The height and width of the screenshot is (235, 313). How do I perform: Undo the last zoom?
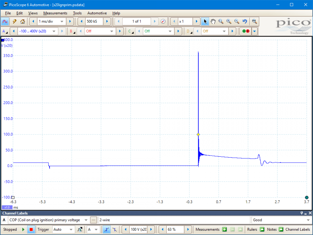pyautogui.click(x=245, y=22)
